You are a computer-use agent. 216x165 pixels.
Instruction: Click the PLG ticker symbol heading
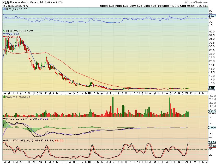pos(6,2)
